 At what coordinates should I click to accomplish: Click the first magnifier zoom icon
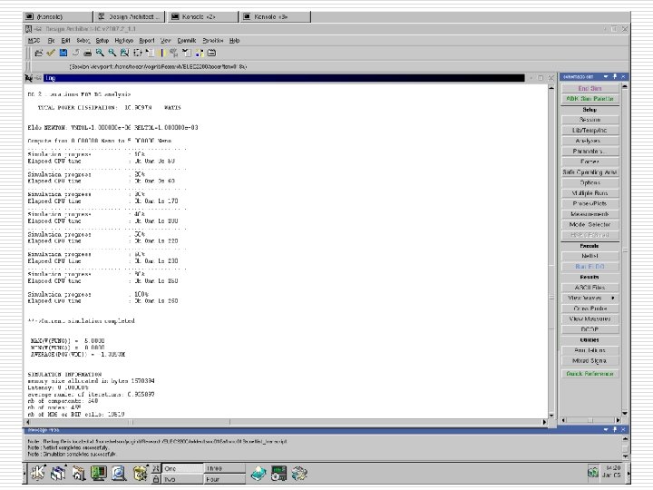[x=100, y=53]
